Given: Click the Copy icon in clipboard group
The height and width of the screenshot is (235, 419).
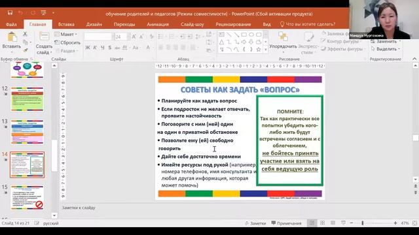Looking at the screenshot, I should (25, 42).
